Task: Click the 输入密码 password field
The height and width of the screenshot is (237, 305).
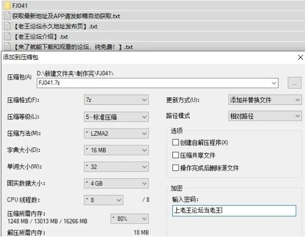Action: (234, 210)
